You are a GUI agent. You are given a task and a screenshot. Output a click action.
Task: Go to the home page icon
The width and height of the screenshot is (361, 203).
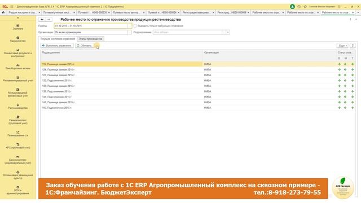pos(3,12)
